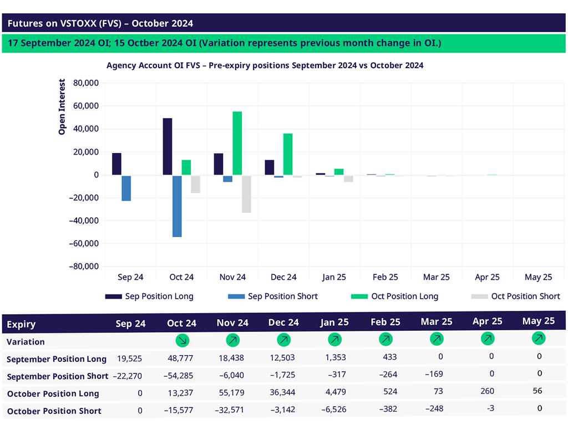The width and height of the screenshot is (568, 430).
Task: Click the Expiry table column header
Action: (21, 324)
